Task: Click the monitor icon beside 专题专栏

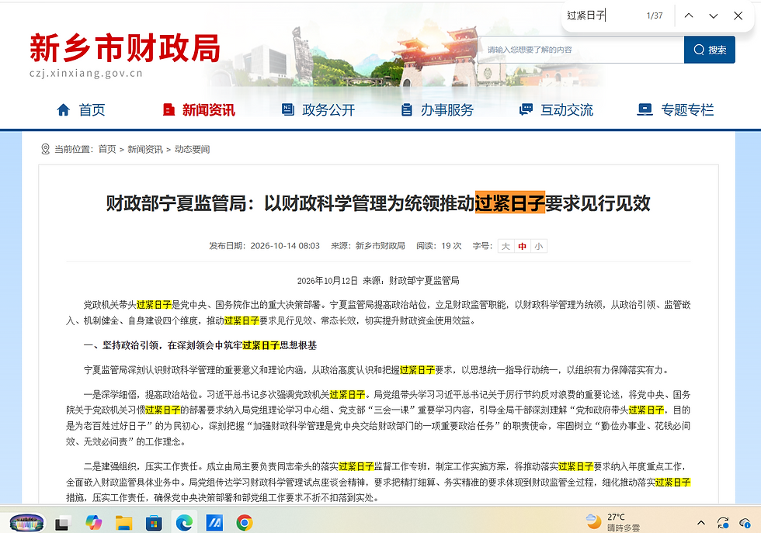Action: click(645, 109)
